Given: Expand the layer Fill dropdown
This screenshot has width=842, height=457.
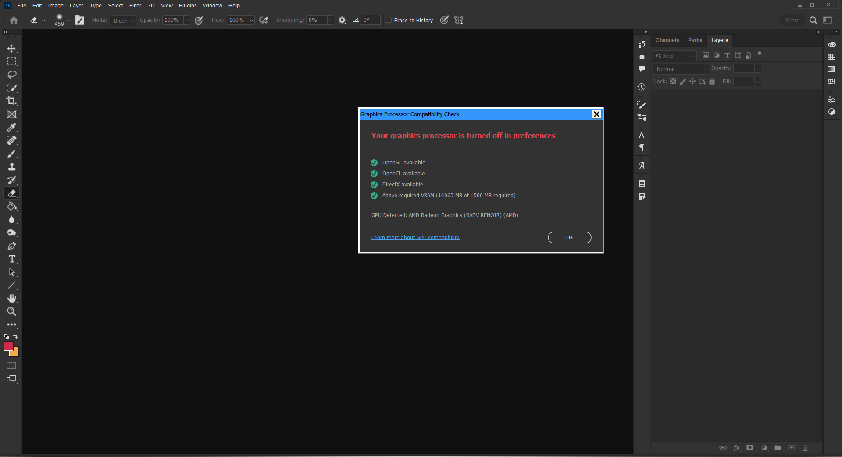Looking at the screenshot, I should pyautogui.click(x=758, y=82).
